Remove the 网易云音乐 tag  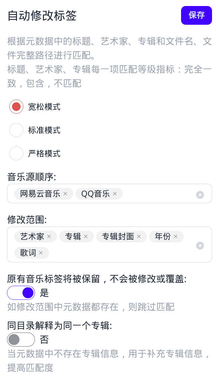click(65, 194)
